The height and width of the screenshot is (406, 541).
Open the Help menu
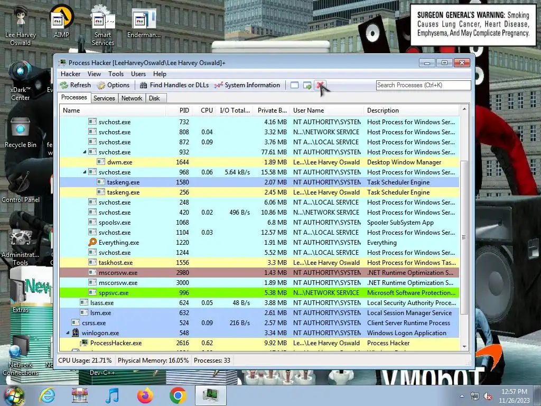(160, 74)
